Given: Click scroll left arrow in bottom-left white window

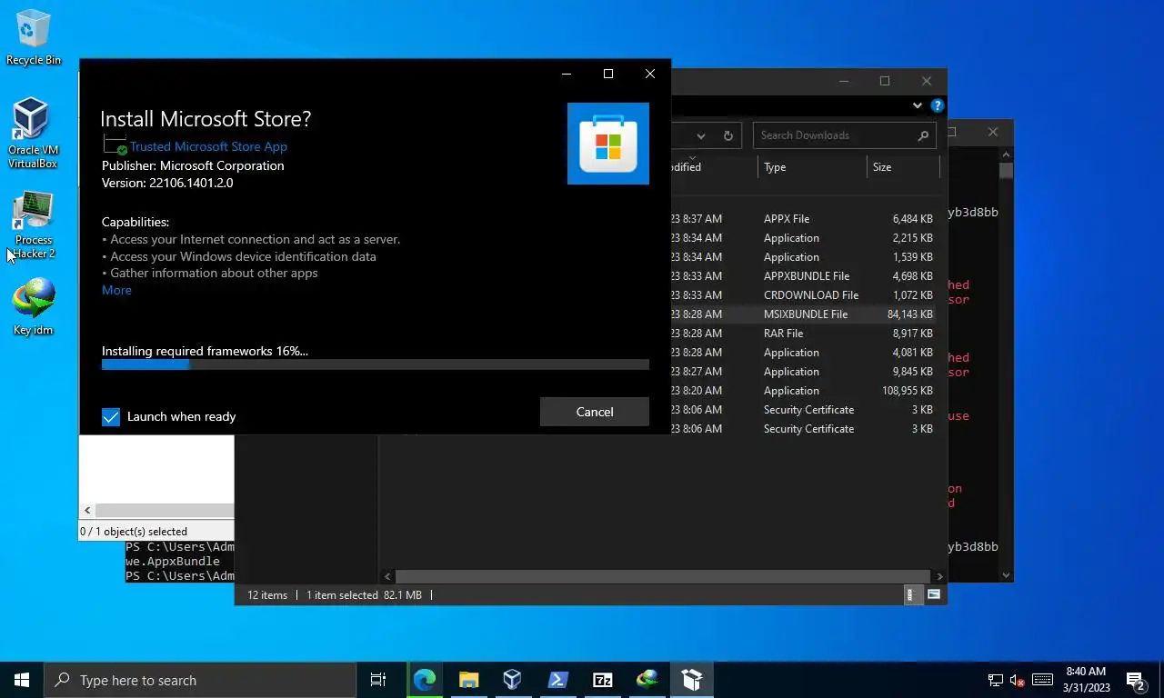Looking at the screenshot, I should coord(87,511).
